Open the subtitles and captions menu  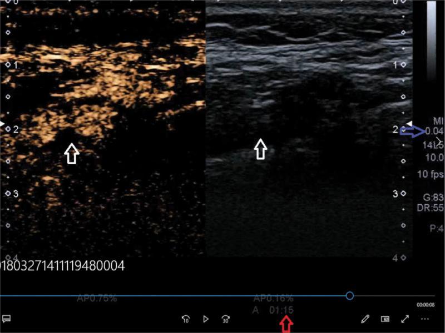(x=7, y=319)
